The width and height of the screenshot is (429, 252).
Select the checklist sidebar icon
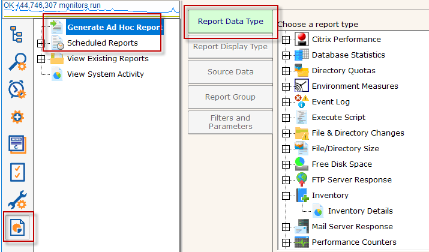pyautogui.click(x=17, y=173)
